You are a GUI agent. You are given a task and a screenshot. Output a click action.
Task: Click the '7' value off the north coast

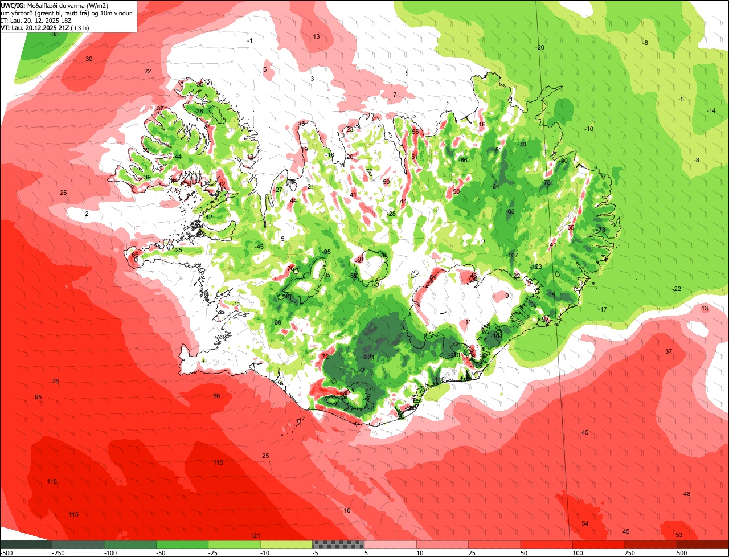click(395, 95)
